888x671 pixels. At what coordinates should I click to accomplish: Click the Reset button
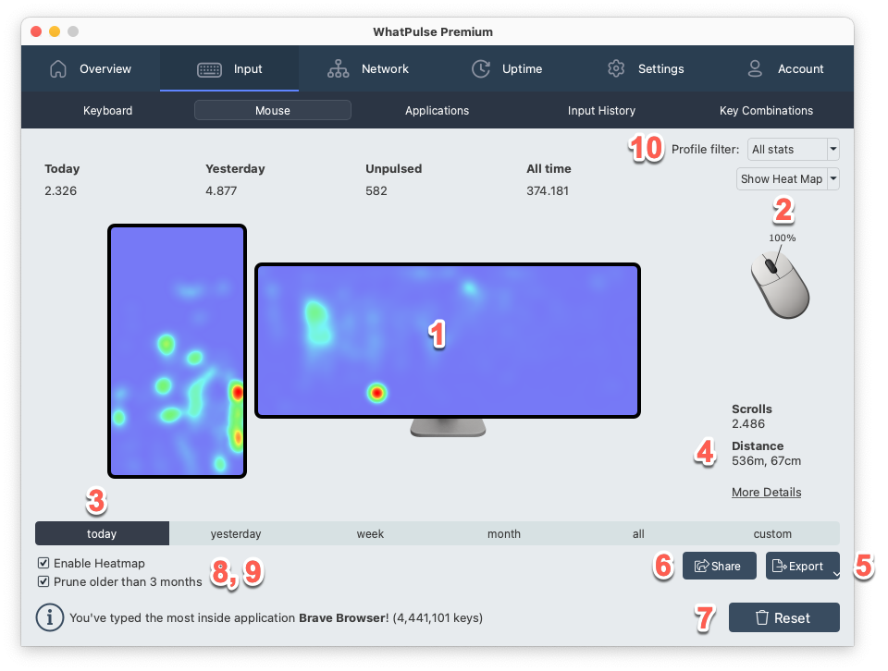pyautogui.click(x=783, y=617)
